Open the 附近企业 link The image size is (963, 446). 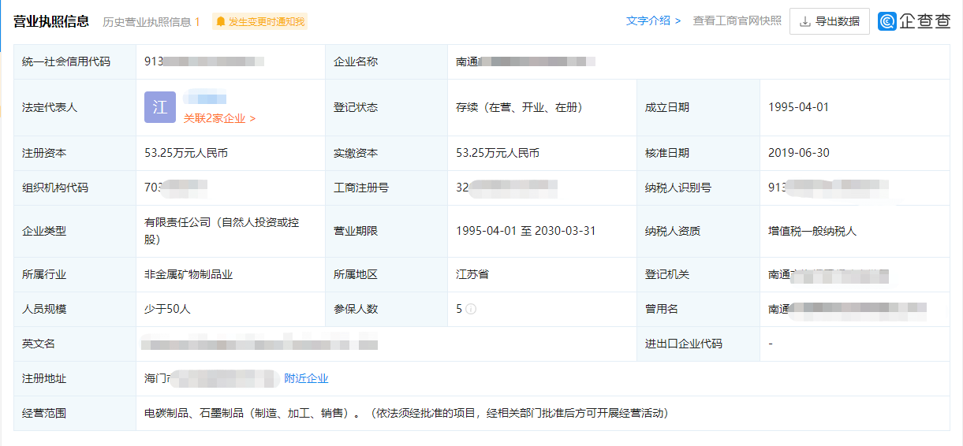(x=306, y=378)
